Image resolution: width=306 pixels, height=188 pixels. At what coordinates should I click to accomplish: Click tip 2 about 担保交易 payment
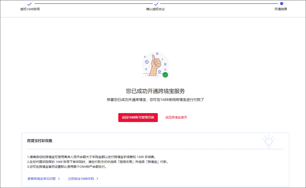pyautogui.click(x=98, y=162)
